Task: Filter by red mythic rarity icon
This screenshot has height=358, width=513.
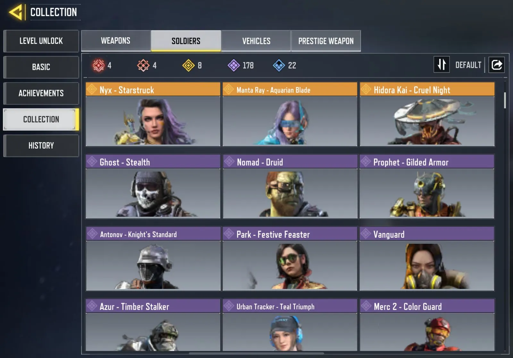Action: (x=98, y=65)
